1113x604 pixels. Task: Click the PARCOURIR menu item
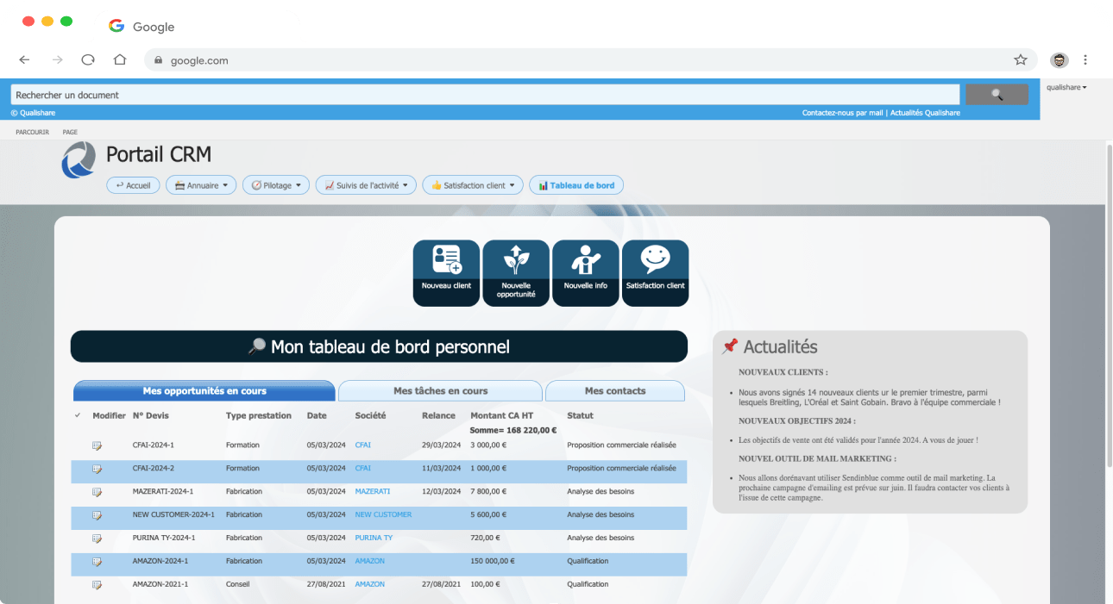coord(32,132)
